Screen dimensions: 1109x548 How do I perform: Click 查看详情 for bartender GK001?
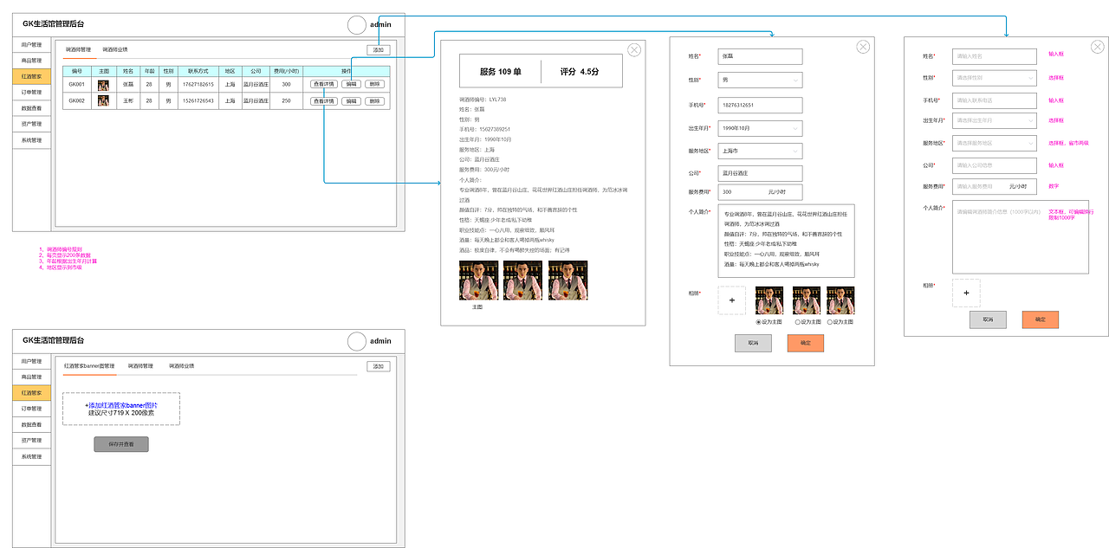pyautogui.click(x=323, y=86)
